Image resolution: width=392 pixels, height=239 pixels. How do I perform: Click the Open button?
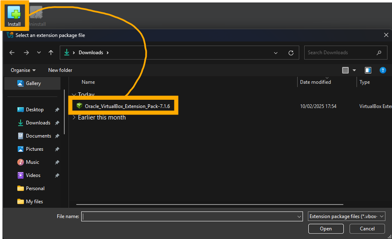click(326, 229)
